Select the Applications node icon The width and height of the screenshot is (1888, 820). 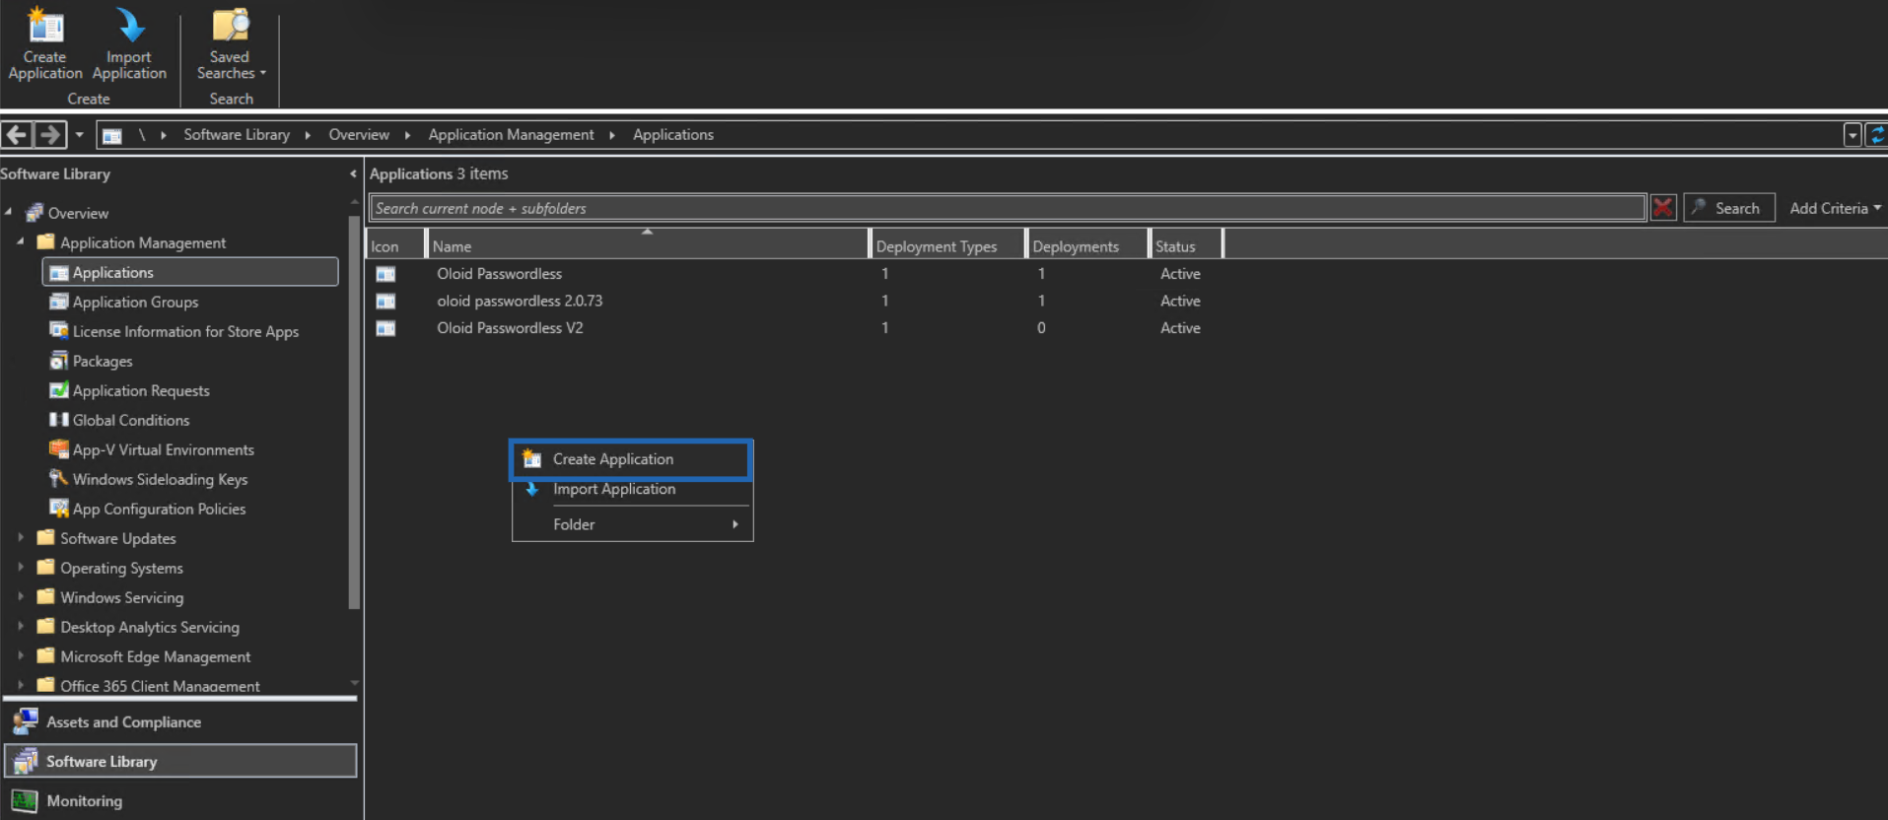click(59, 272)
